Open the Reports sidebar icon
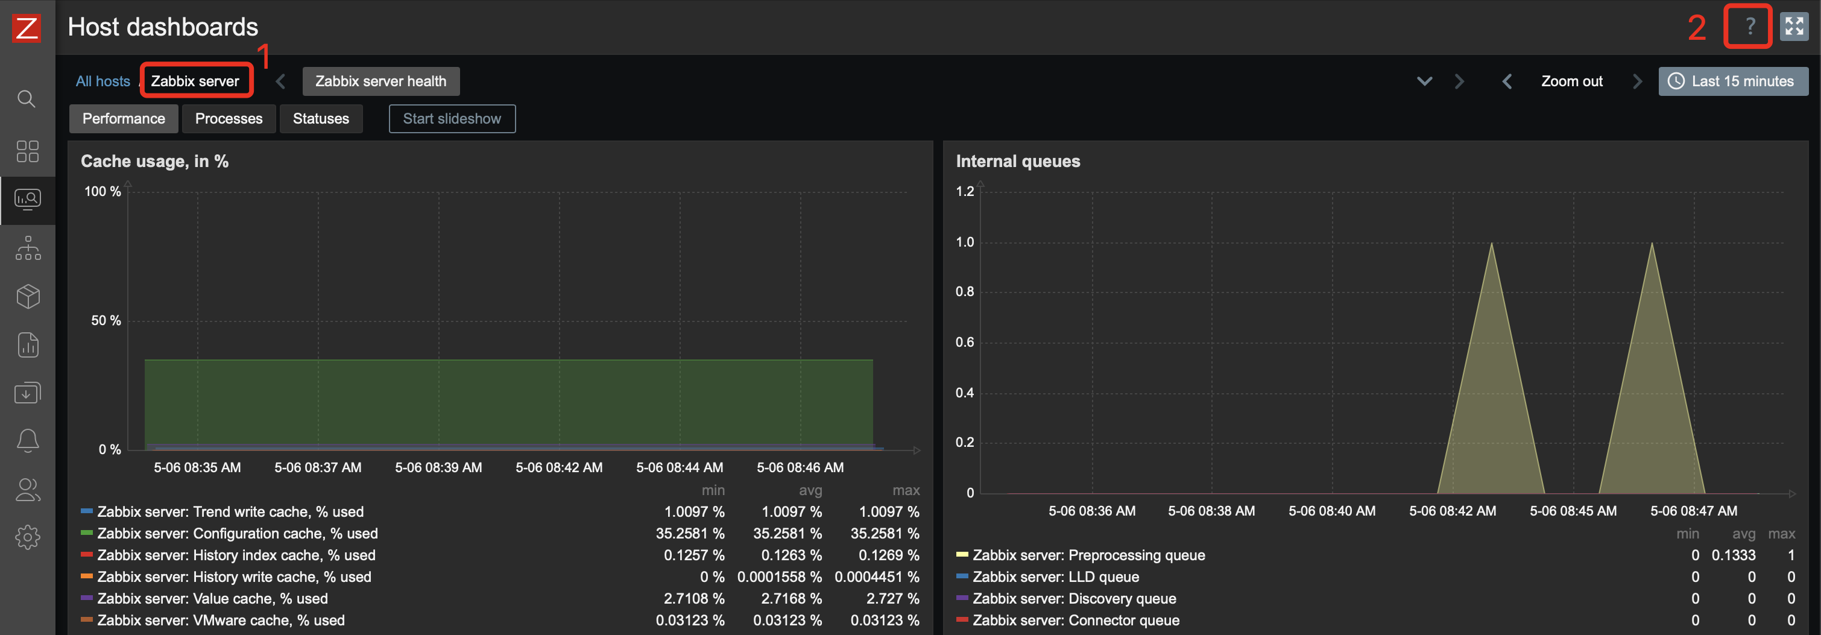This screenshot has height=635, width=1821. click(28, 345)
